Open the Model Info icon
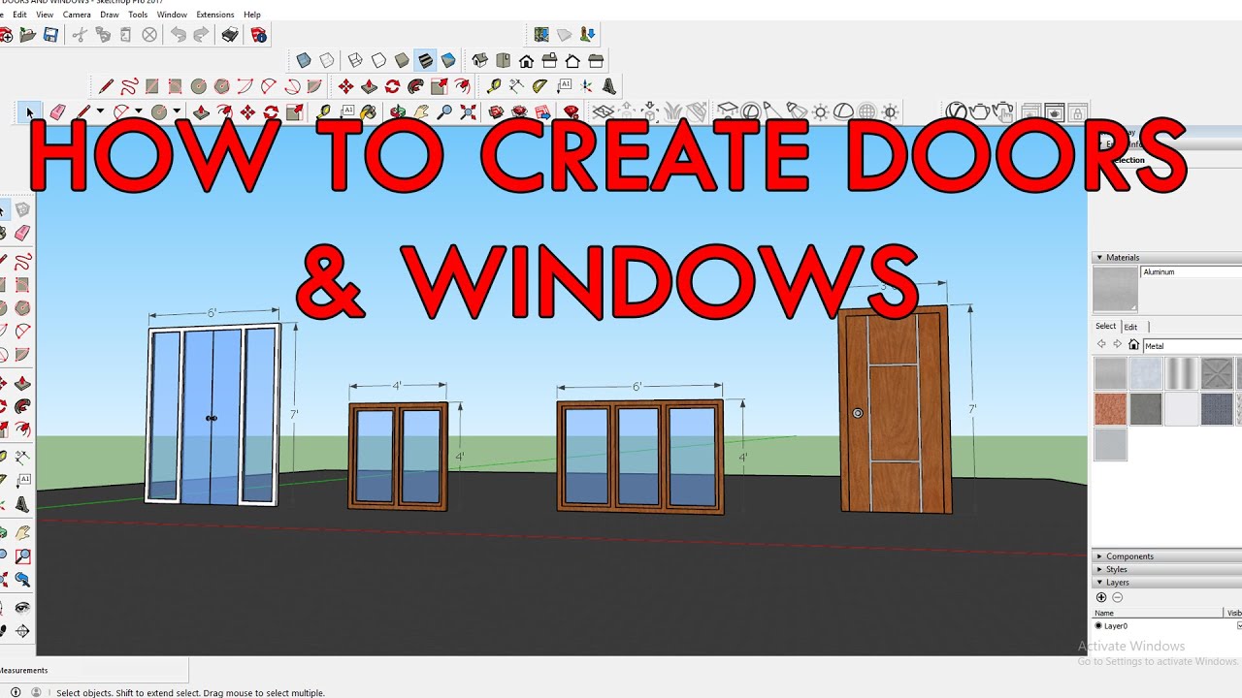 tap(259, 35)
